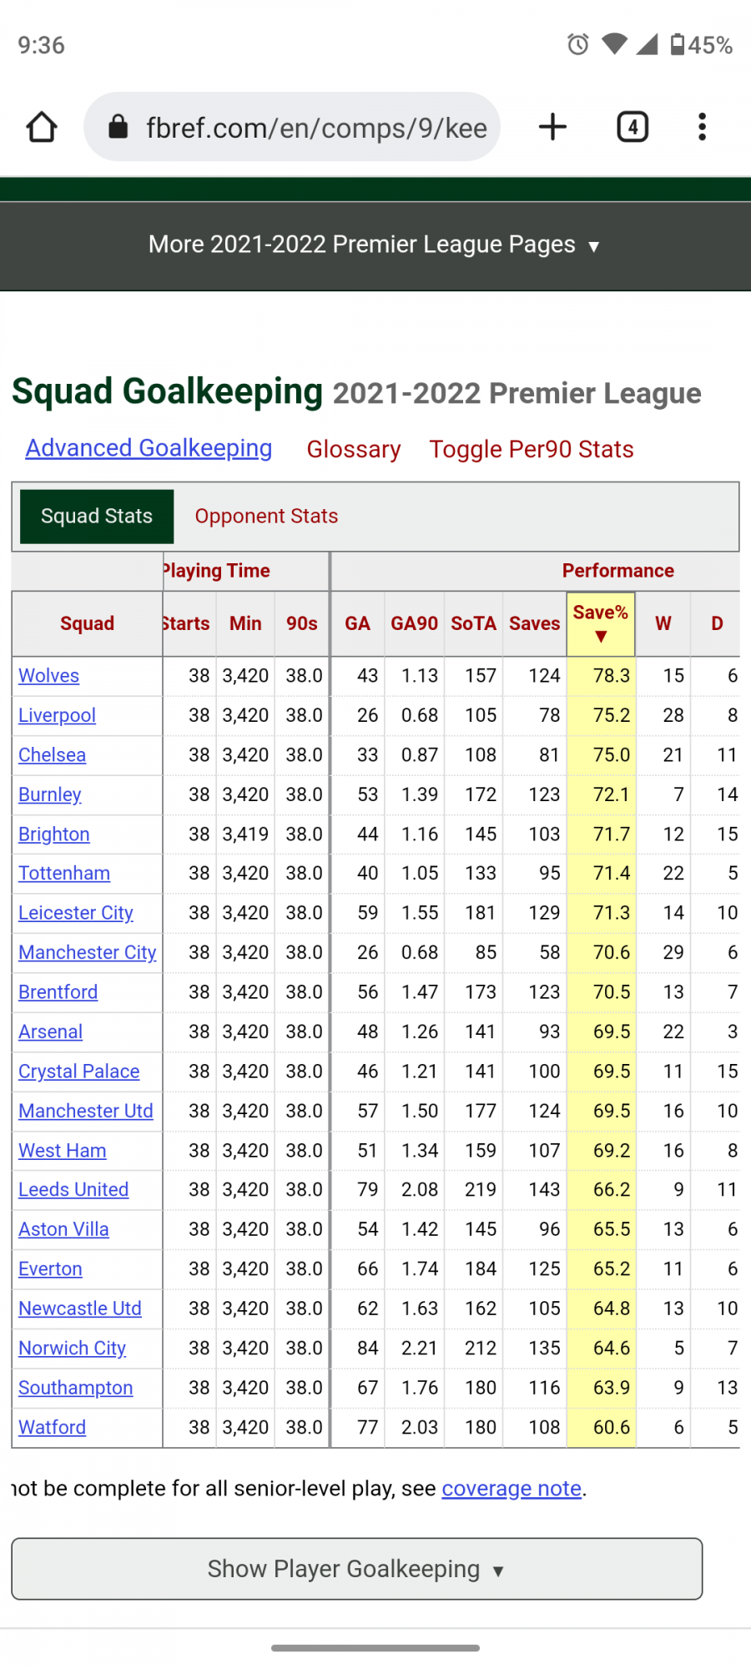This screenshot has height=1669, width=751.
Task: Sort table by Saves column header
Action: click(x=534, y=623)
